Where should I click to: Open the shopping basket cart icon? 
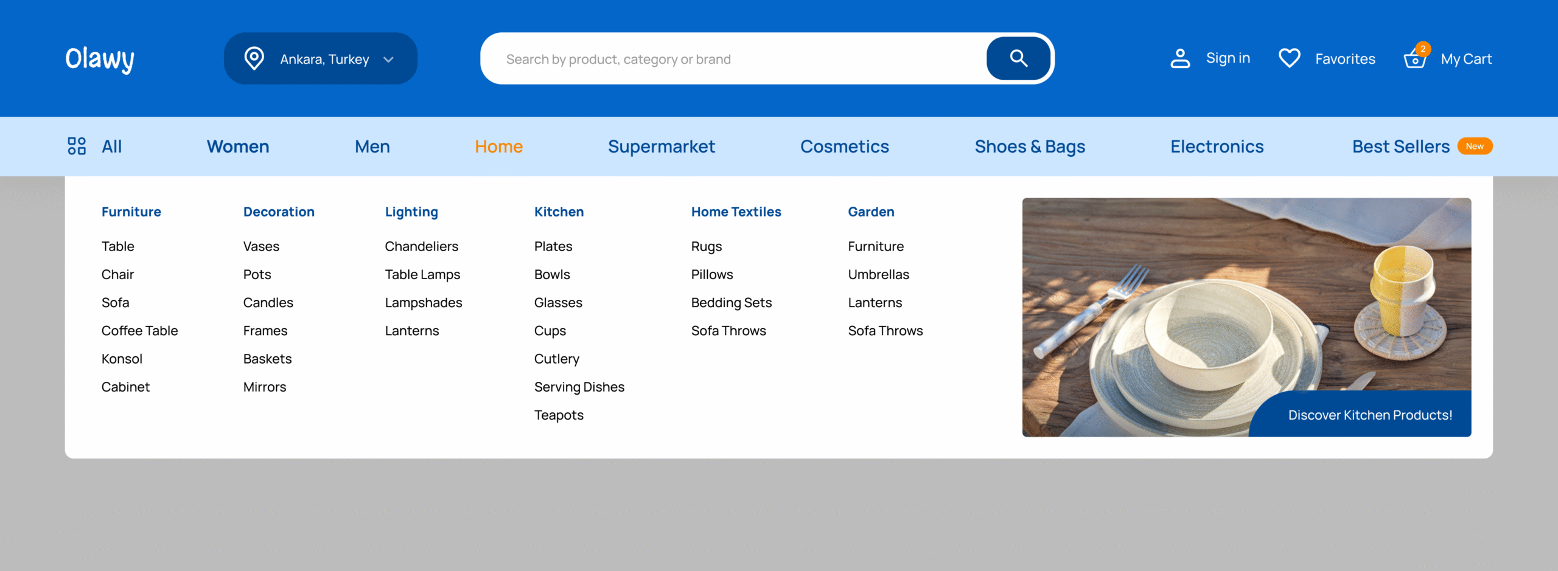pos(1414,59)
